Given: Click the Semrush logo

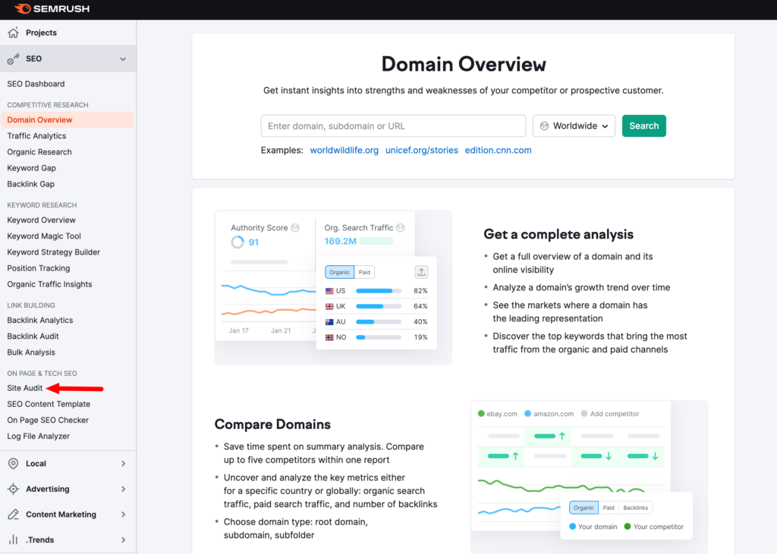Looking at the screenshot, I should (52, 9).
